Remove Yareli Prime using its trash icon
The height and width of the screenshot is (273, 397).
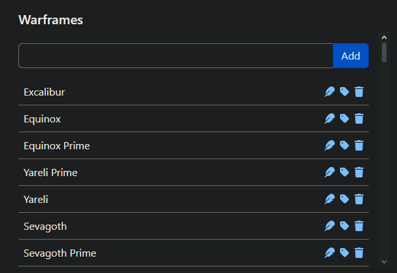pos(359,172)
